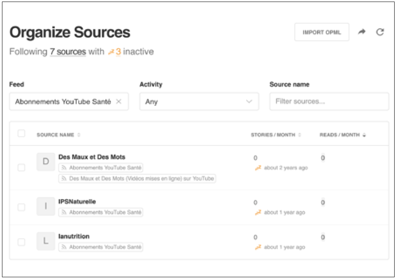The image size is (397, 280).
Task: Click the share arrow icon
Action: (x=361, y=32)
